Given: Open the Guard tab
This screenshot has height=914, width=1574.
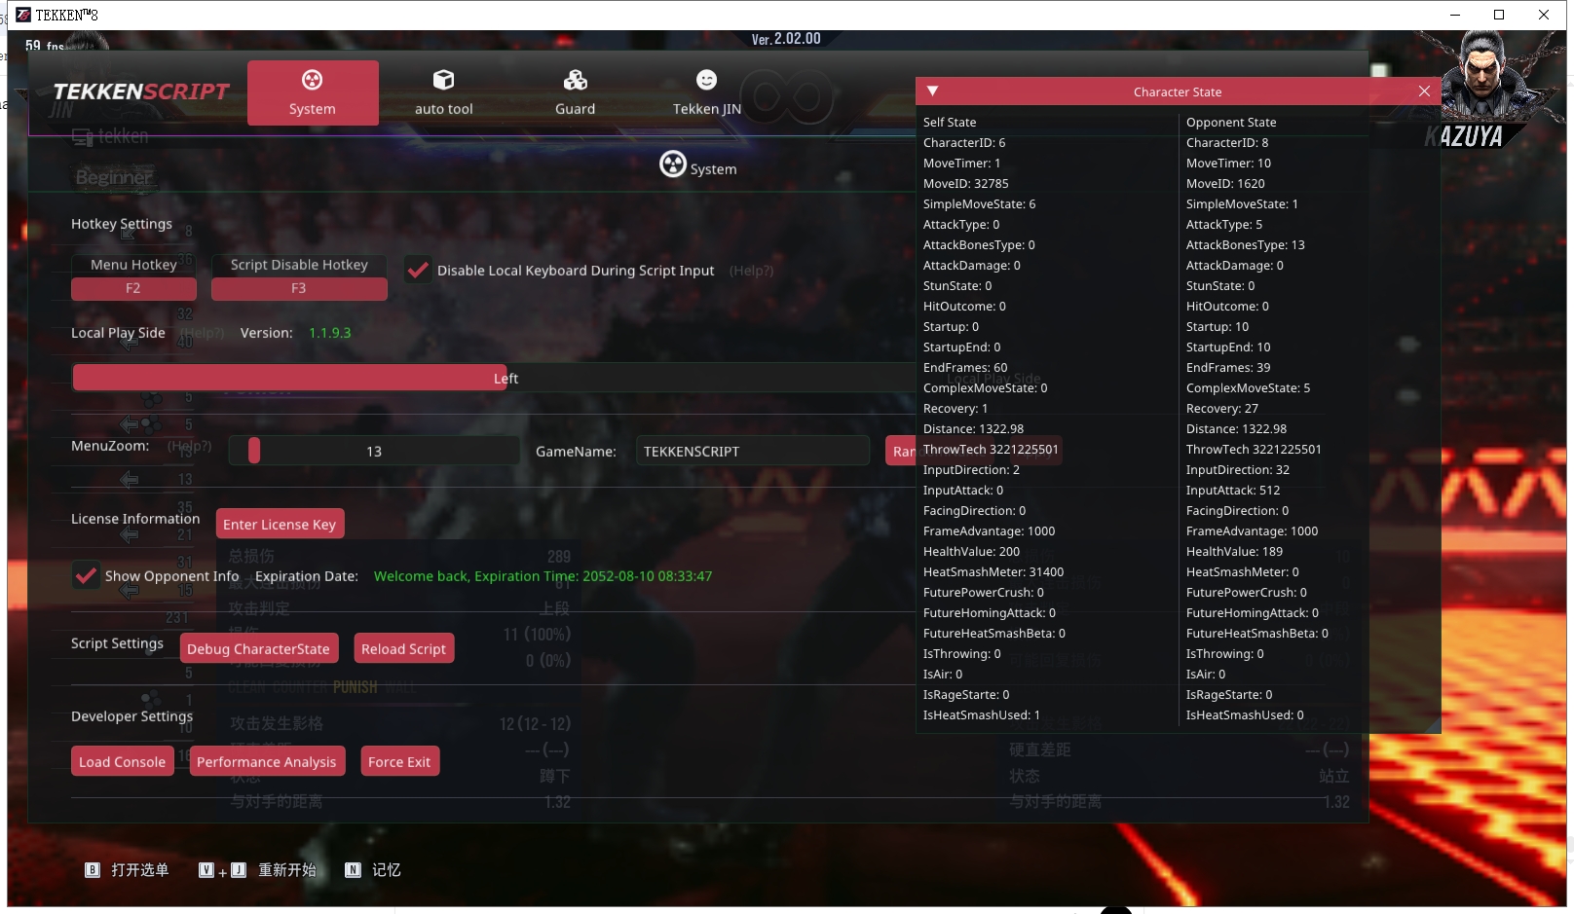Looking at the screenshot, I should (575, 93).
